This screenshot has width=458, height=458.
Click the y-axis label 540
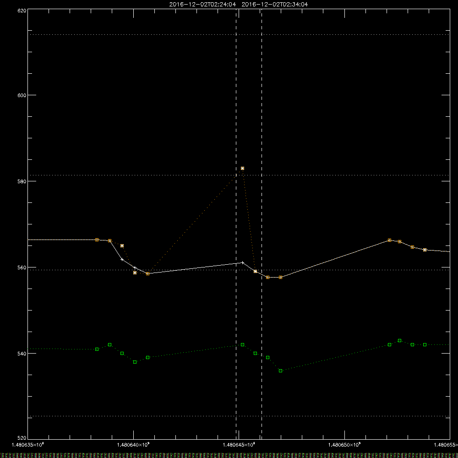point(22,354)
